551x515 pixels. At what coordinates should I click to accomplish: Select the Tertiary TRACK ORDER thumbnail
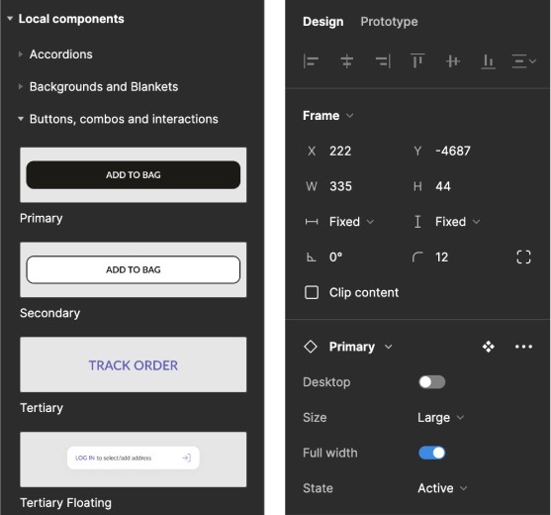(134, 364)
